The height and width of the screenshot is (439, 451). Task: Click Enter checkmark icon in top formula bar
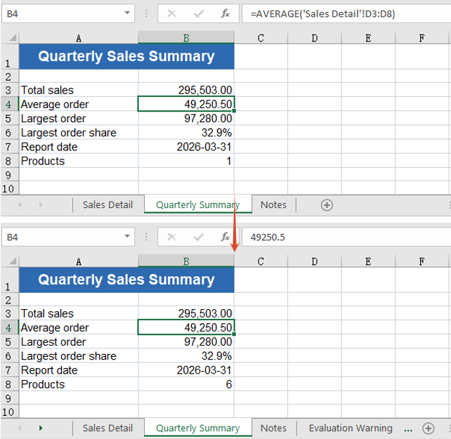pyautogui.click(x=199, y=13)
